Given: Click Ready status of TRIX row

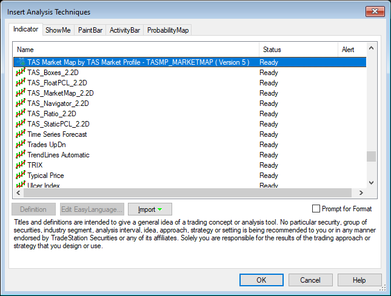Looking at the screenshot, I should tap(269, 165).
